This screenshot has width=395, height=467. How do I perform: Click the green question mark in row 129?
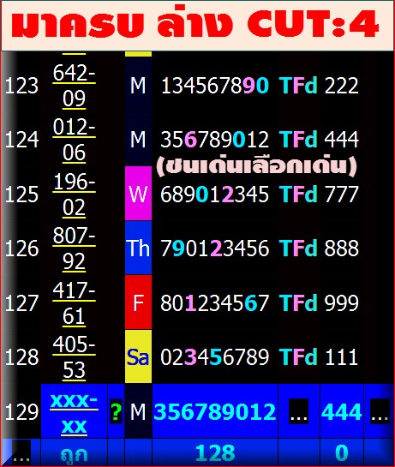pyautogui.click(x=117, y=411)
